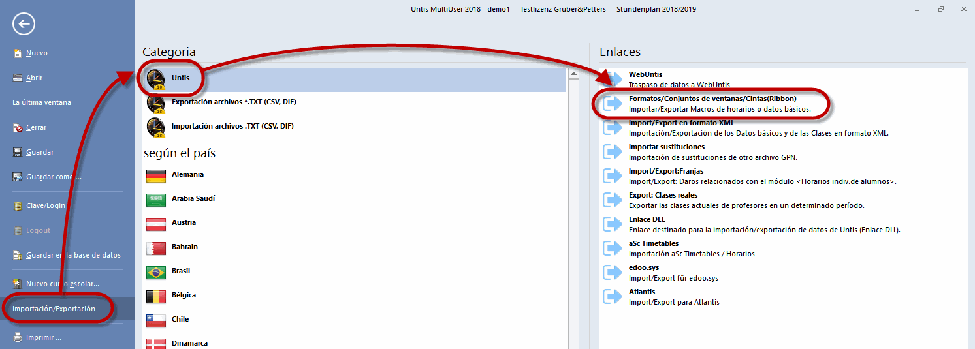Click the Clave/Login database icon
975x349 pixels.
[x=18, y=206]
